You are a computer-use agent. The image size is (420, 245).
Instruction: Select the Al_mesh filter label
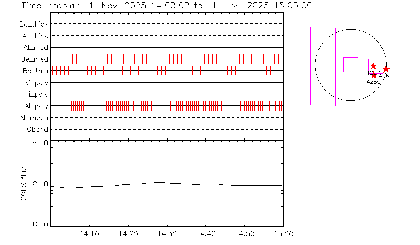click(x=34, y=118)
